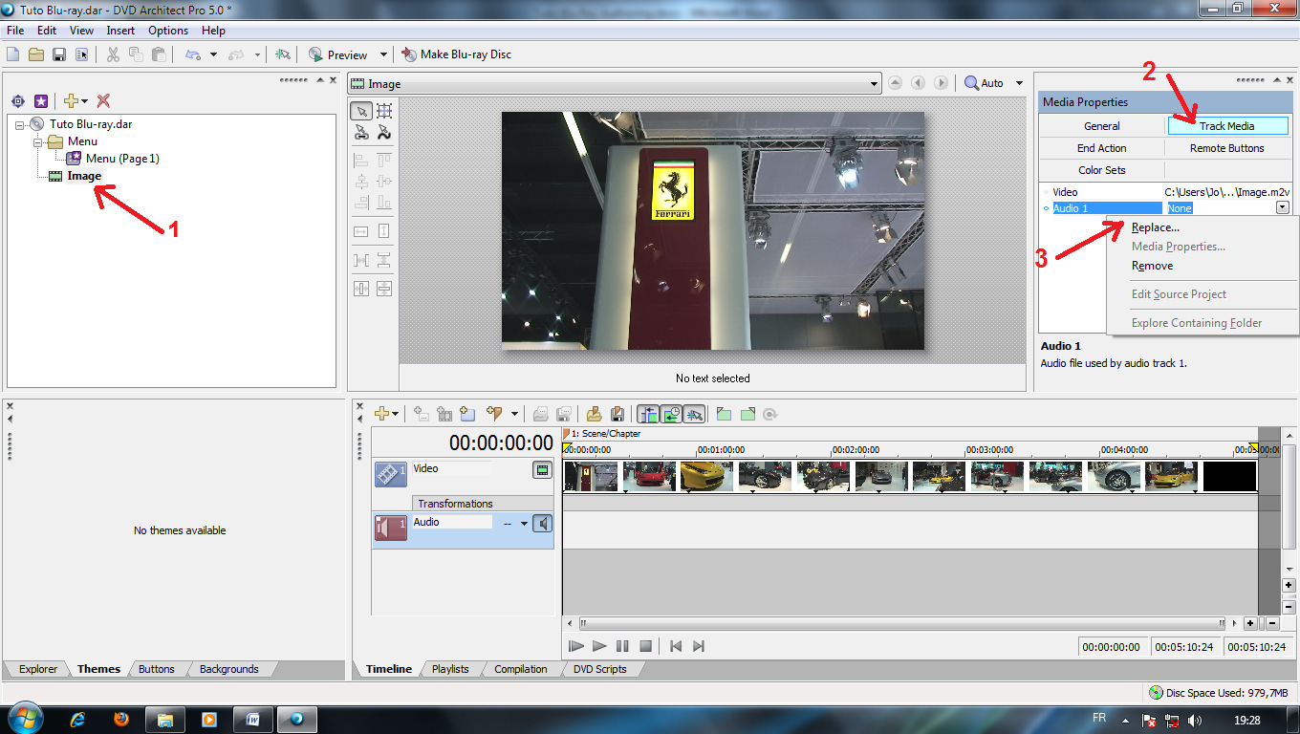Open Windows Media Player from taskbar
The height and width of the screenshot is (734, 1300).
pyautogui.click(x=208, y=719)
